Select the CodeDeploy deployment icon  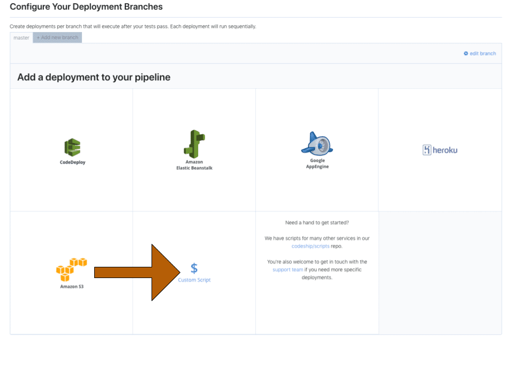(72, 148)
